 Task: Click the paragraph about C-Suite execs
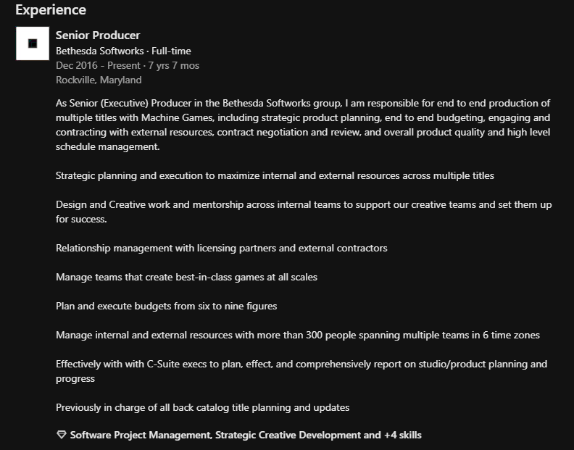(x=301, y=371)
